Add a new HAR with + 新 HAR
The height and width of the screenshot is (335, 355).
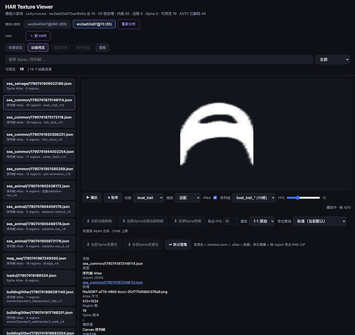click(x=38, y=36)
